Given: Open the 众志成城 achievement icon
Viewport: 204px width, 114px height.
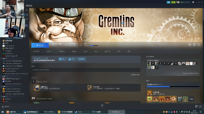Looking at the screenshot, I should tap(150, 93).
